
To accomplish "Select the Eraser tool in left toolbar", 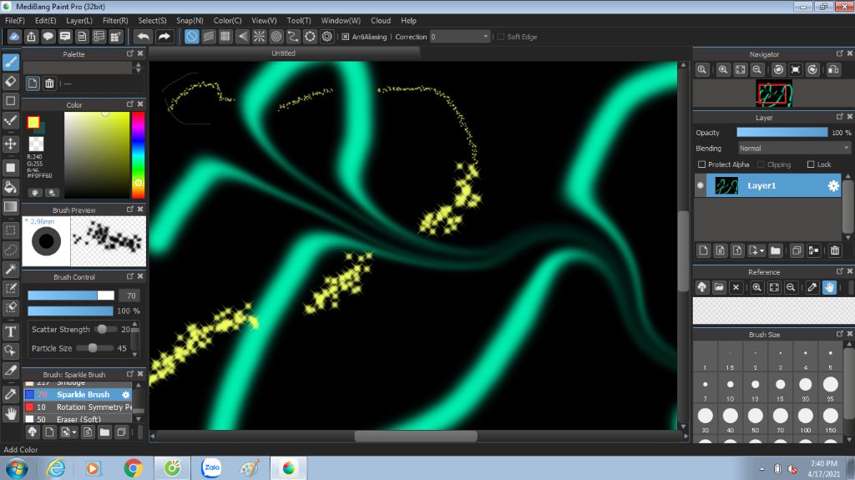I will coord(10,82).
